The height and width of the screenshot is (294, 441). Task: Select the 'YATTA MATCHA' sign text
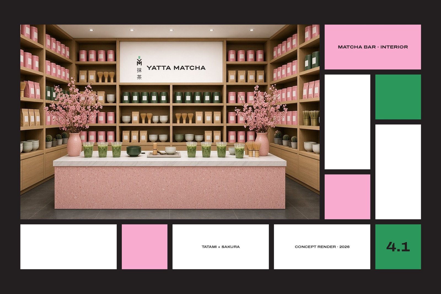point(176,68)
